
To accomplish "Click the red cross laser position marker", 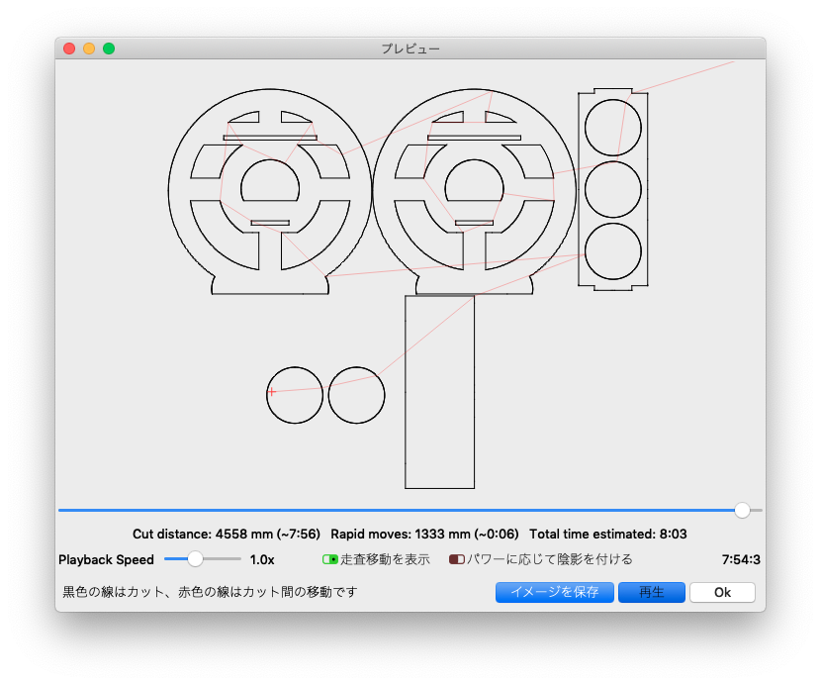I will (271, 392).
